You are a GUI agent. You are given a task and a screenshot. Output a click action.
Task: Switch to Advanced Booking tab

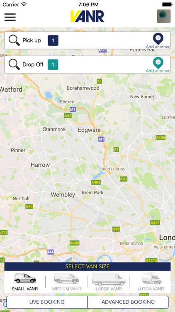coord(128,302)
